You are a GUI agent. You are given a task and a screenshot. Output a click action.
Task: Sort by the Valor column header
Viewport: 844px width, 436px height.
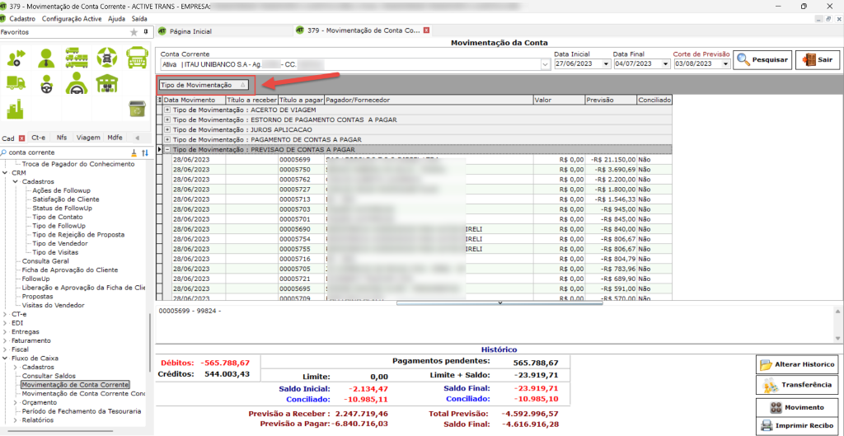pyautogui.click(x=559, y=100)
